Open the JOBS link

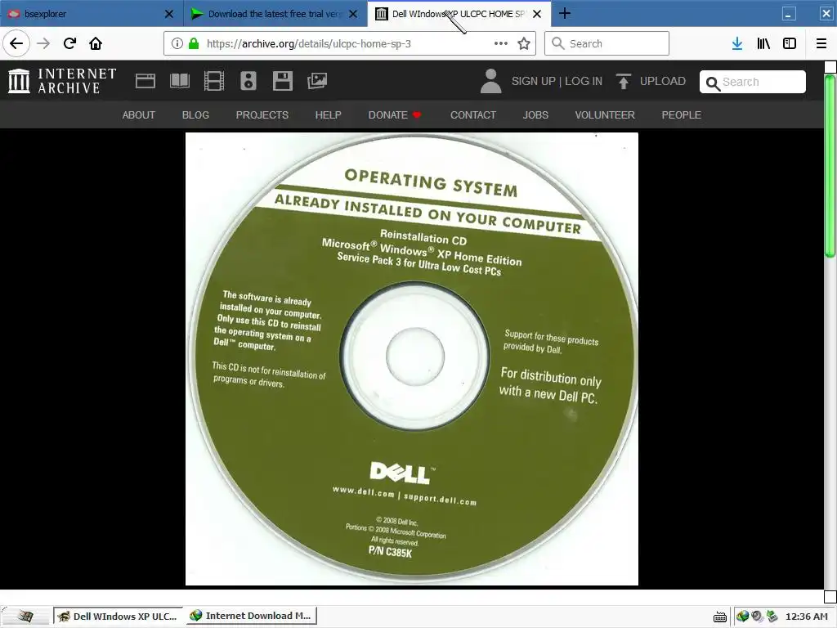pos(535,114)
